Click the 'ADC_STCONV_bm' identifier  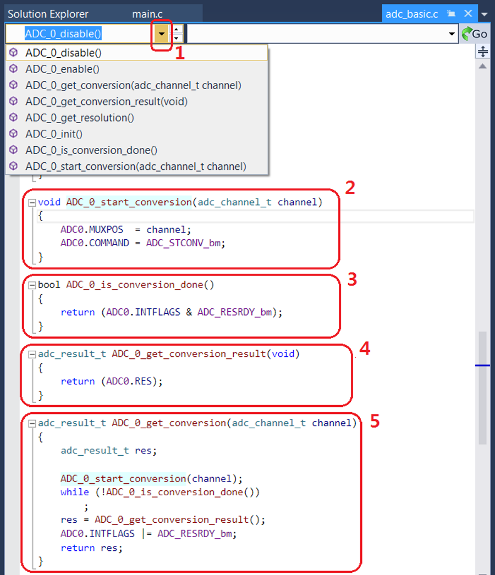pyautogui.click(x=183, y=243)
